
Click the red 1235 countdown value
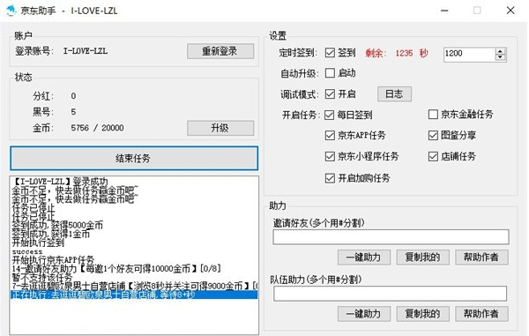pos(404,53)
